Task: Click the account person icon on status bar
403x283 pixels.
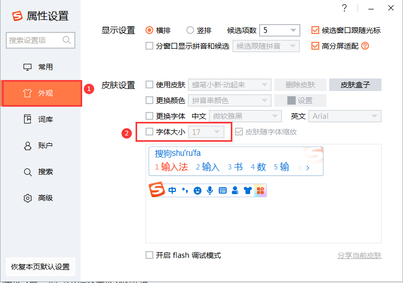Action: click(235, 190)
